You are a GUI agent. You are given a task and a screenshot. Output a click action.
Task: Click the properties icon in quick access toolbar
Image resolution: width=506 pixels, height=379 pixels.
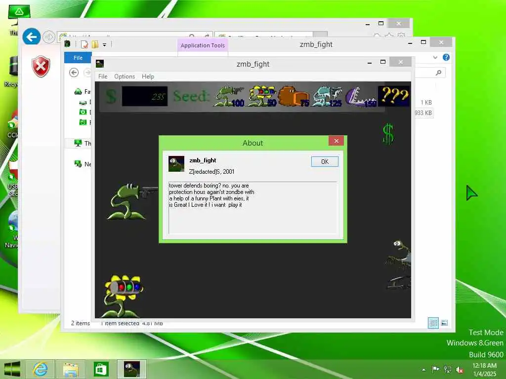click(84, 44)
